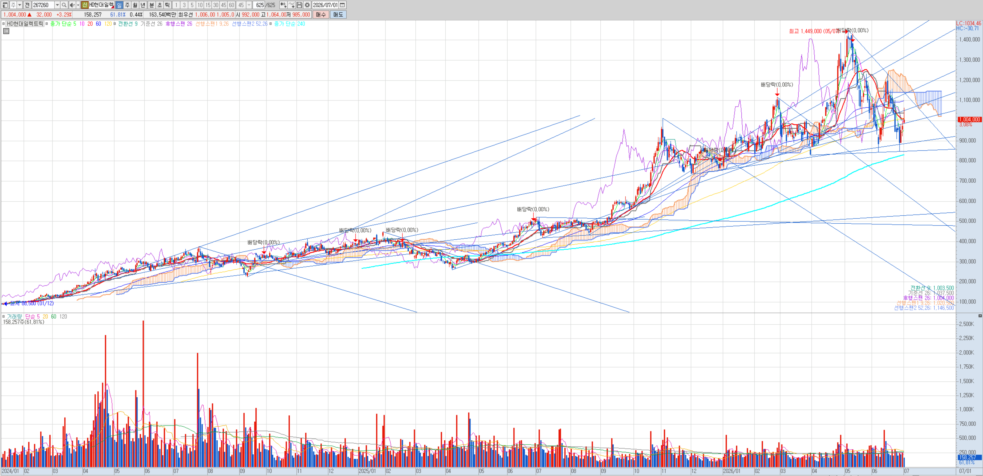This screenshot has height=476, width=983.
Task: Click the magenta 10 moving average label
Action: click(x=82, y=24)
